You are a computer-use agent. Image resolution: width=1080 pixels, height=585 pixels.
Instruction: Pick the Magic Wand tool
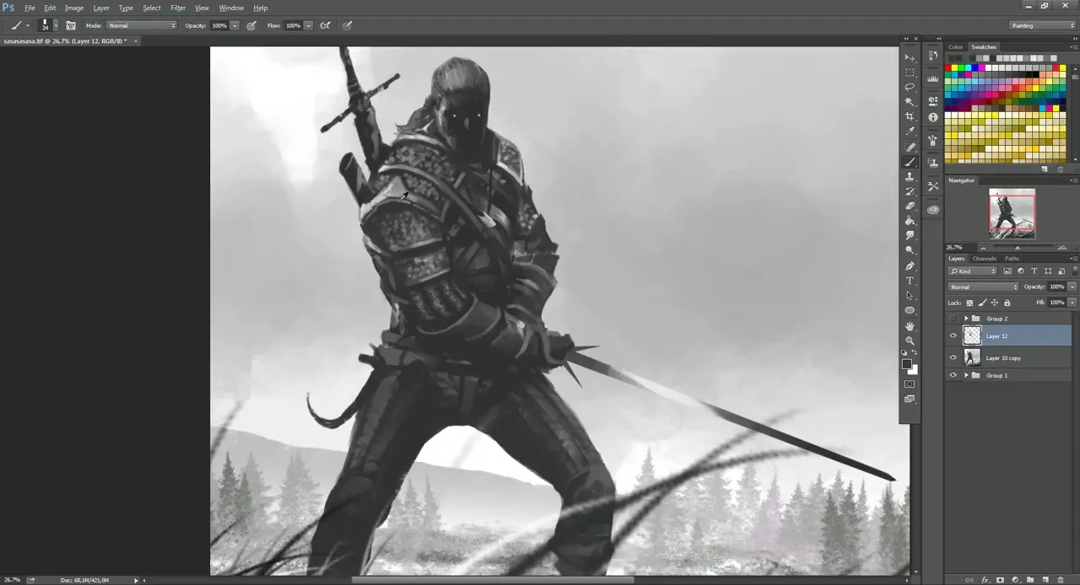pyautogui.click(x=910, y=101)
